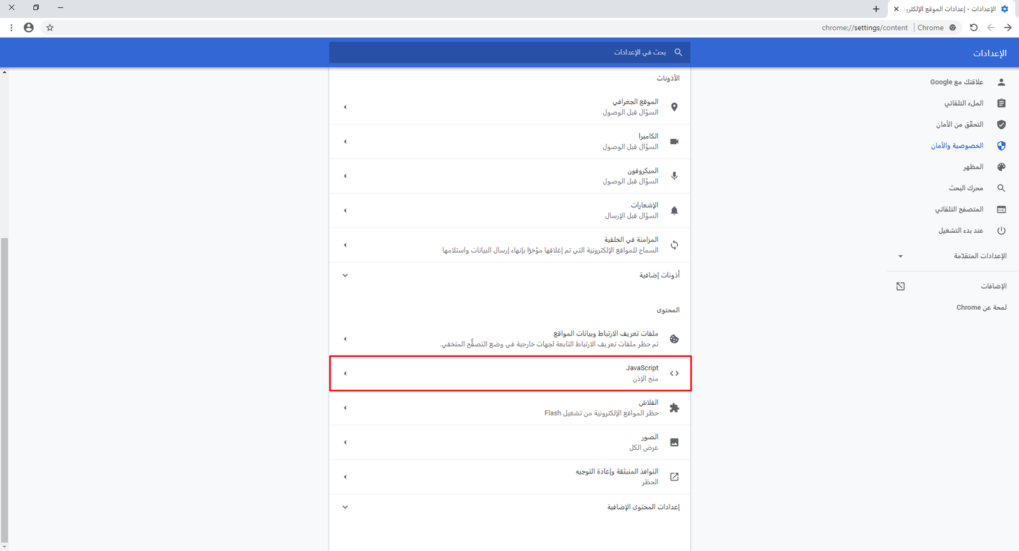
Task: Reload the page using the refresh icon
Action: coord(973,27)
